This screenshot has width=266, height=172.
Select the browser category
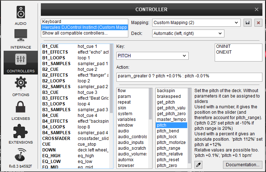pos(133,166)
